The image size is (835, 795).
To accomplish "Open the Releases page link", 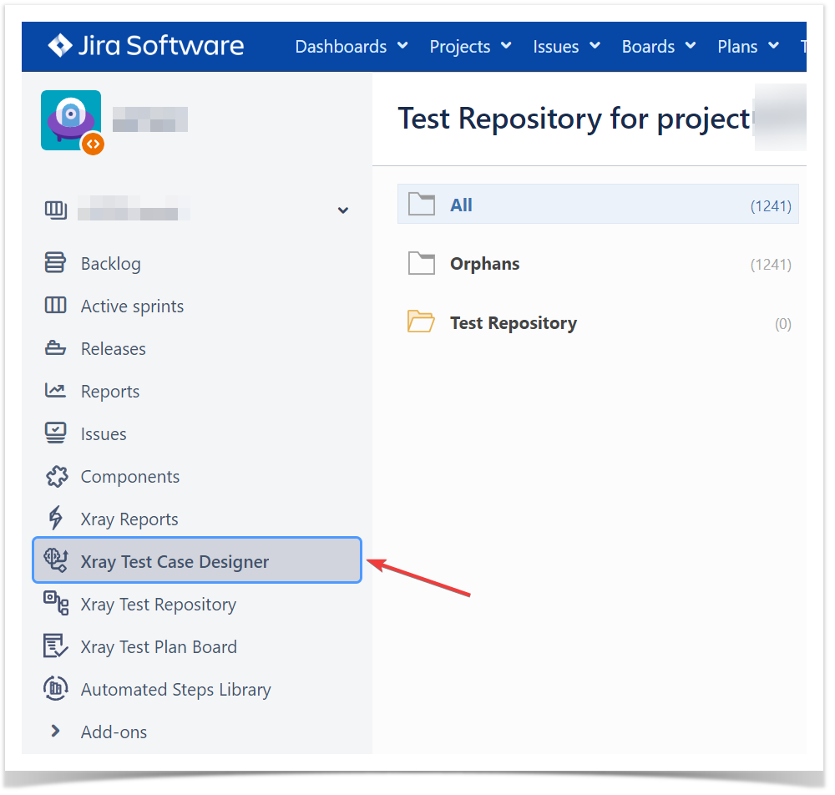I will tap(114, 349).
